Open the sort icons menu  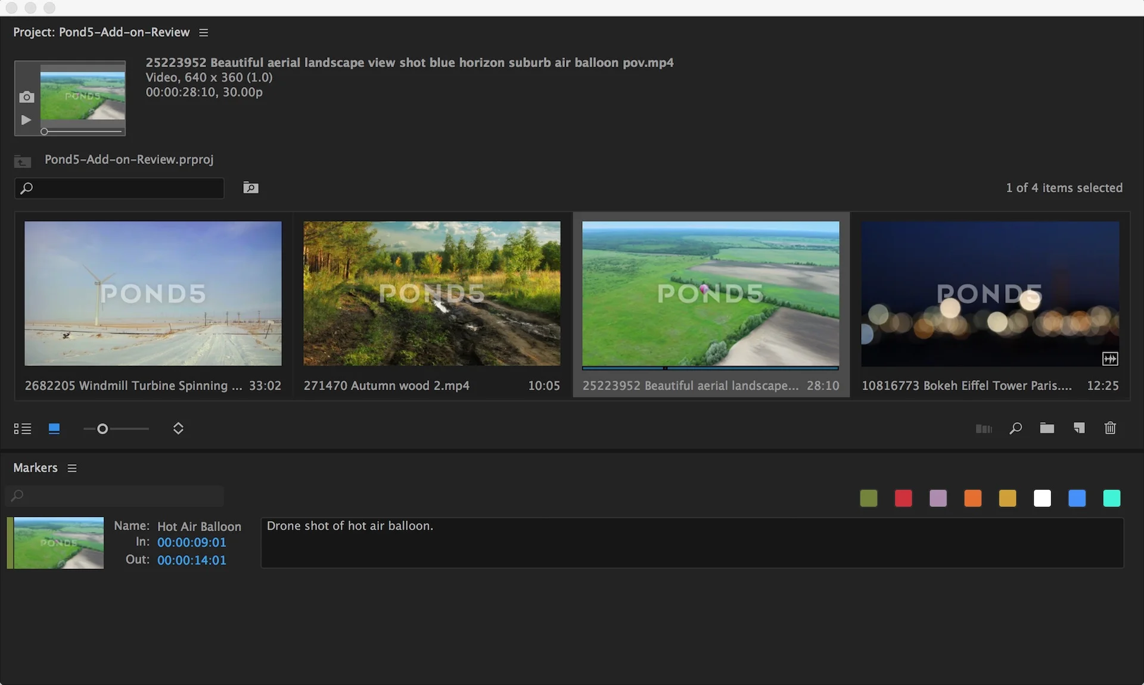(178, 428)
